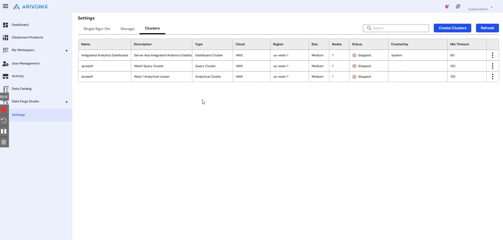This screenshot has width=503, height=240.
Task: Click the hamburger menu icon
Action: [5, 6]
